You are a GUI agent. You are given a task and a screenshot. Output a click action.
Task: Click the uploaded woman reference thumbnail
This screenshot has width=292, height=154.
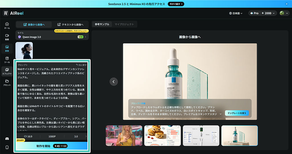[x=24, y=50]
